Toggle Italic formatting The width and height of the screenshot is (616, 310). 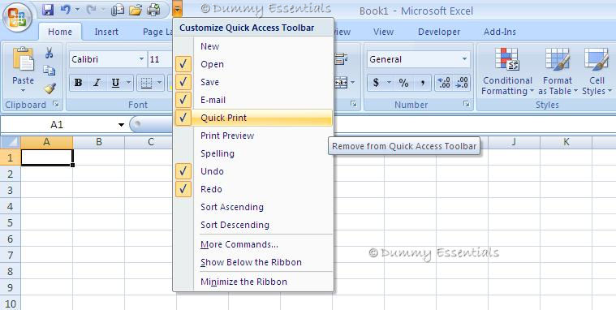[x=97, y=83]
